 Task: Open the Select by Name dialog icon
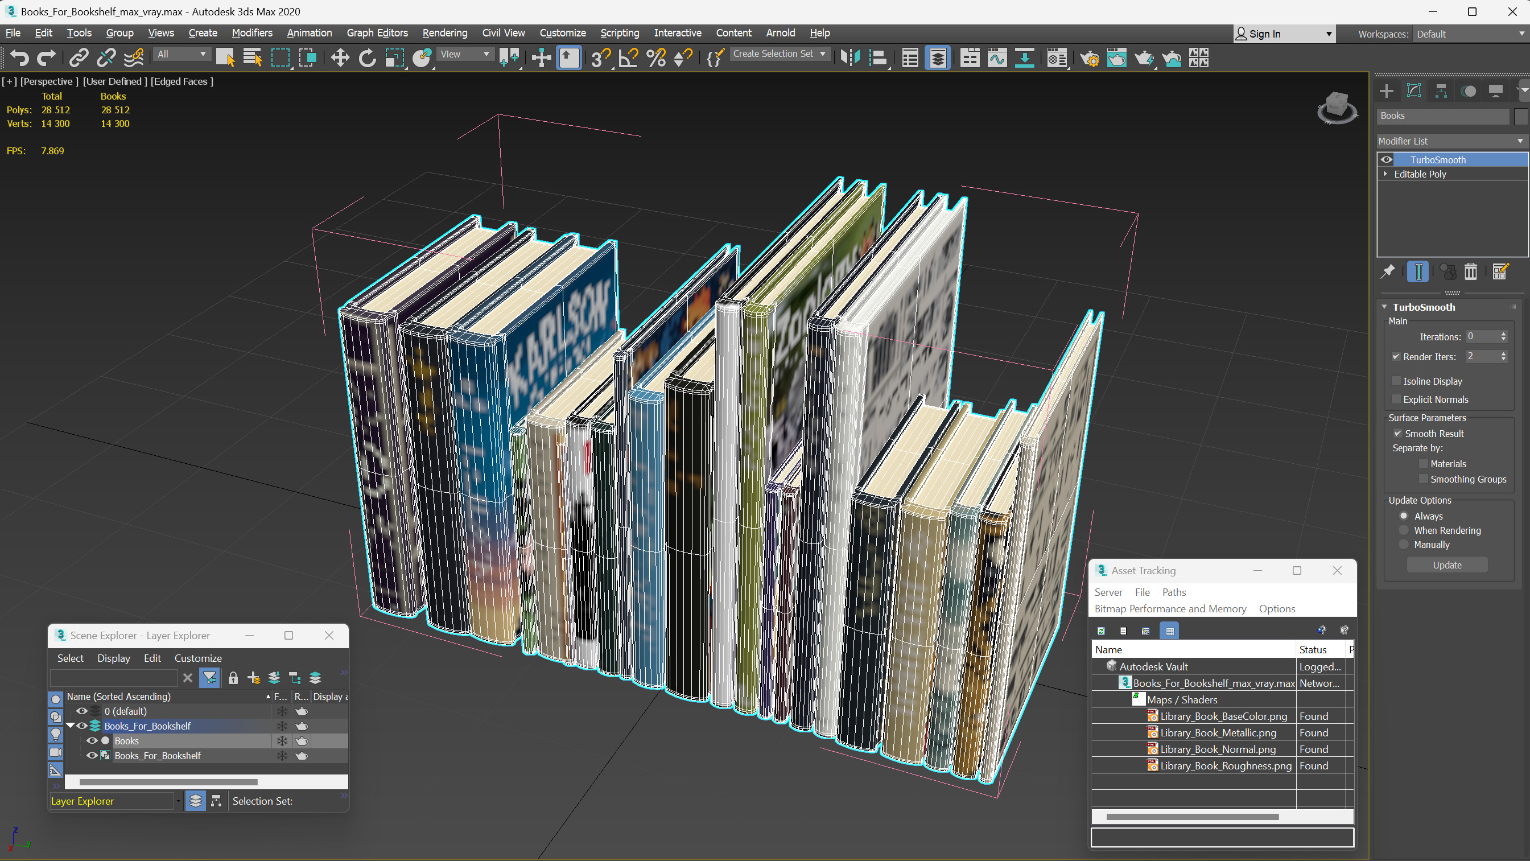(x=253, y=57)
